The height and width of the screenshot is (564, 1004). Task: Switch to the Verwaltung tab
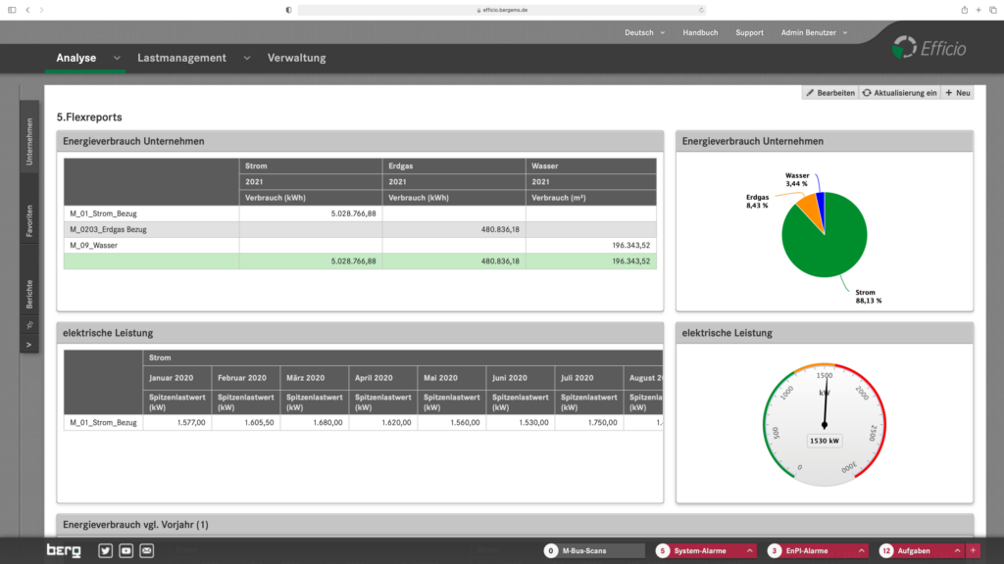296,58
